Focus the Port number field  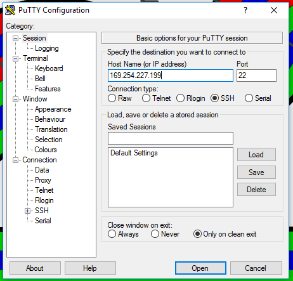[x=256, y=75]
